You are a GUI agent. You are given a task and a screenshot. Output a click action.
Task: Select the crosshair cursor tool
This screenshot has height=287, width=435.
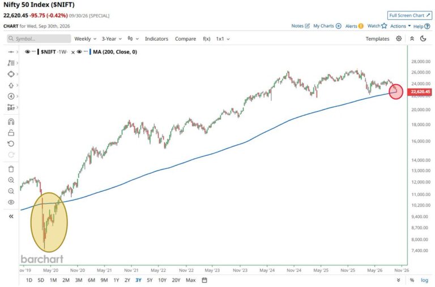[11, 52]
